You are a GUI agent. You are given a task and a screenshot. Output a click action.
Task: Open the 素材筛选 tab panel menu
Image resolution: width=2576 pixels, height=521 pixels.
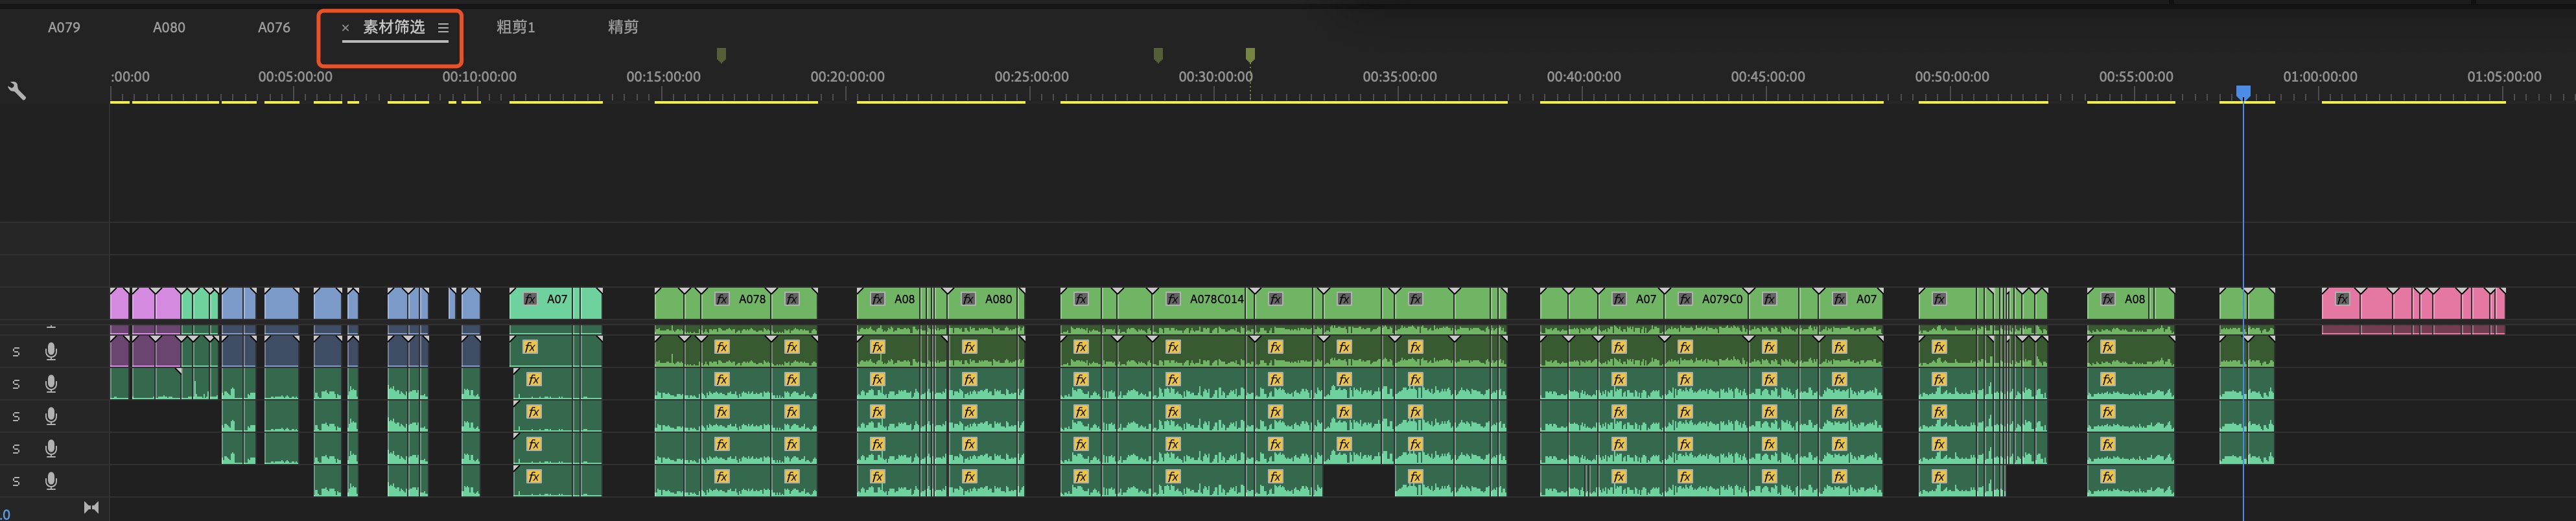pyautogui.click(x=443, y=28)
